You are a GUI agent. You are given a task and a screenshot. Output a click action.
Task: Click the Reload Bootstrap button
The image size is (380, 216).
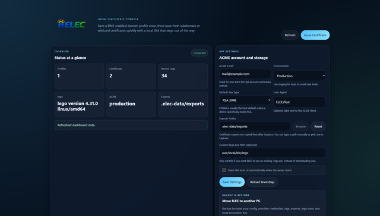coord(262,182)
